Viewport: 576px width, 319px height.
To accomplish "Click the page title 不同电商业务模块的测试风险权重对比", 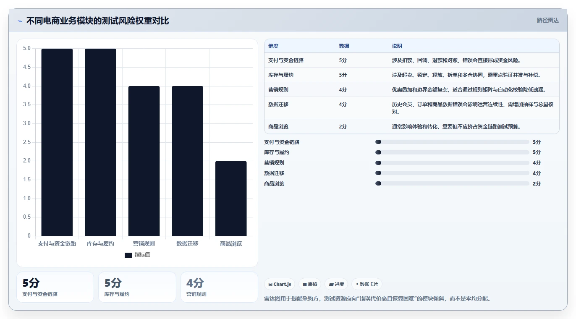I will click(x=97, y=21).
